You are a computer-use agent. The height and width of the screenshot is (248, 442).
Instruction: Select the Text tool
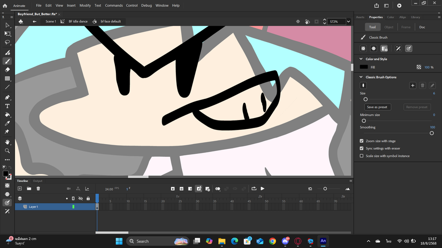(x=7, y=106)
